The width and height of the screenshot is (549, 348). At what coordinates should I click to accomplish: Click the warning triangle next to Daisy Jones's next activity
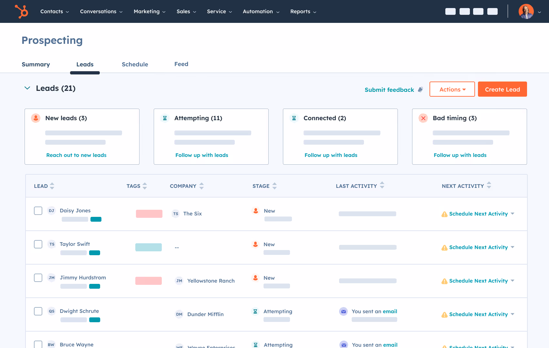(x=444, y=214)
